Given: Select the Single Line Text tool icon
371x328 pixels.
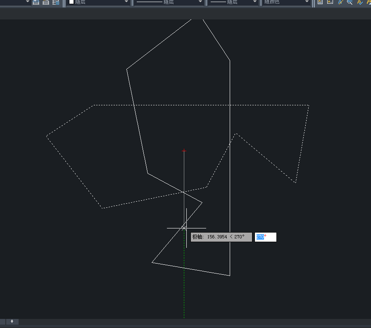Looking at the screenshot, I should pyautogui.click(x=330, y=2).
